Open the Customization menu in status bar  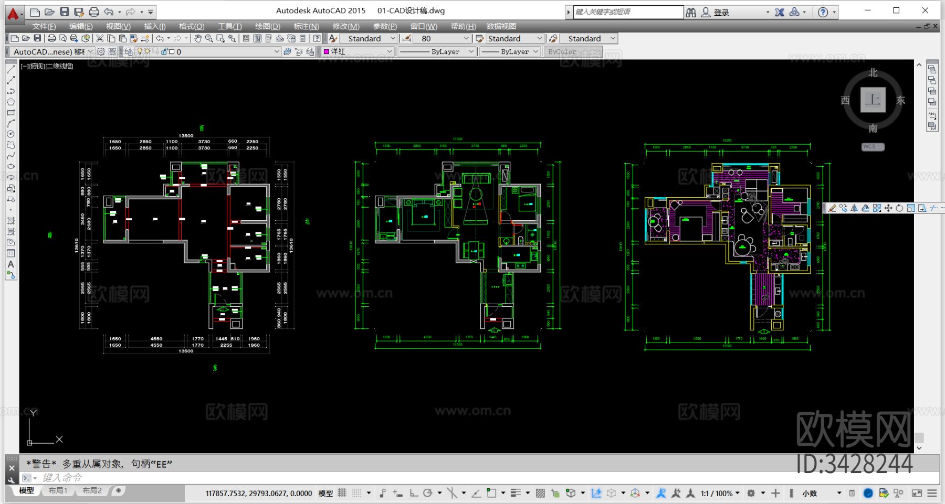[932, 493]
